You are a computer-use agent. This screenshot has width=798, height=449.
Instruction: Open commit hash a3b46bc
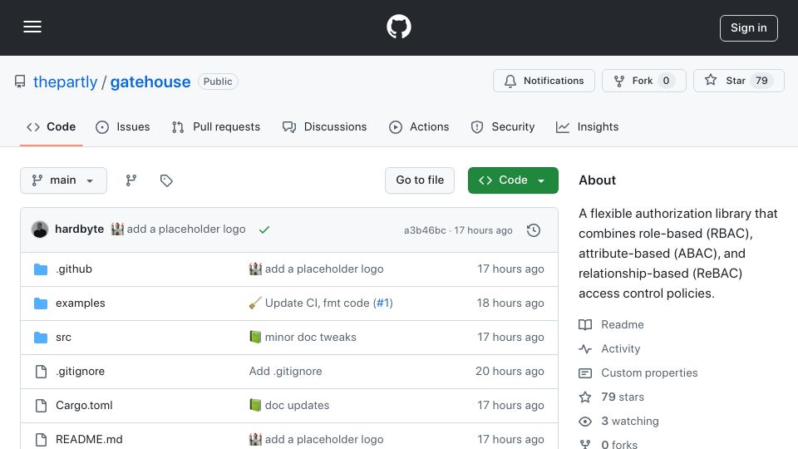tap(425, 230)
